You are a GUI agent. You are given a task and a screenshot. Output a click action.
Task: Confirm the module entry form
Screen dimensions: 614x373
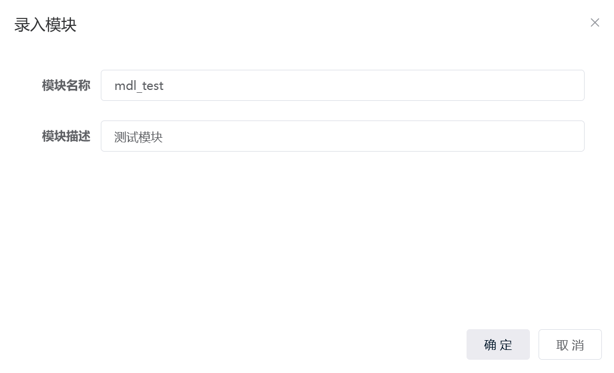click(498, 345)
